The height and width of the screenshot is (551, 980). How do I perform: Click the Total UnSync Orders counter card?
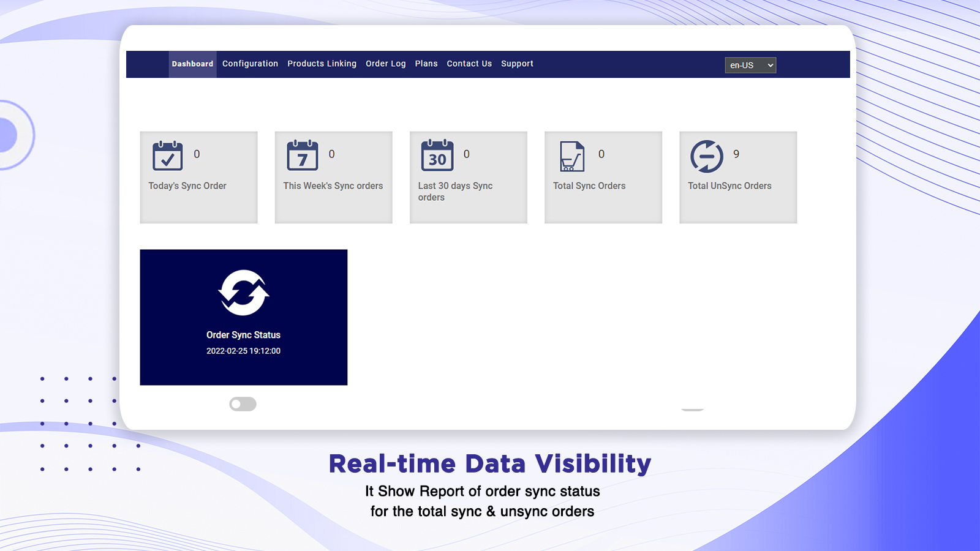click(x=737, y=177)
